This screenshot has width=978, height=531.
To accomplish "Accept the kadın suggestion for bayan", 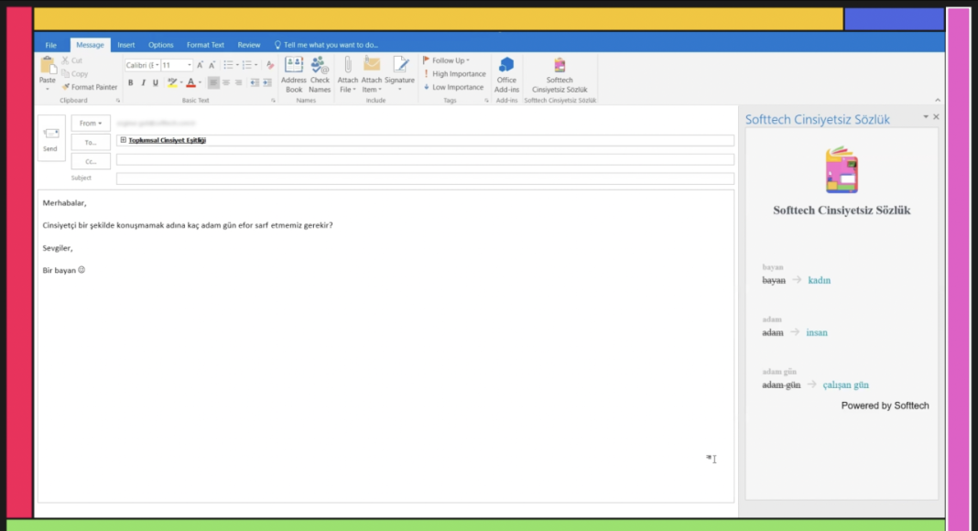I will 819,280.
